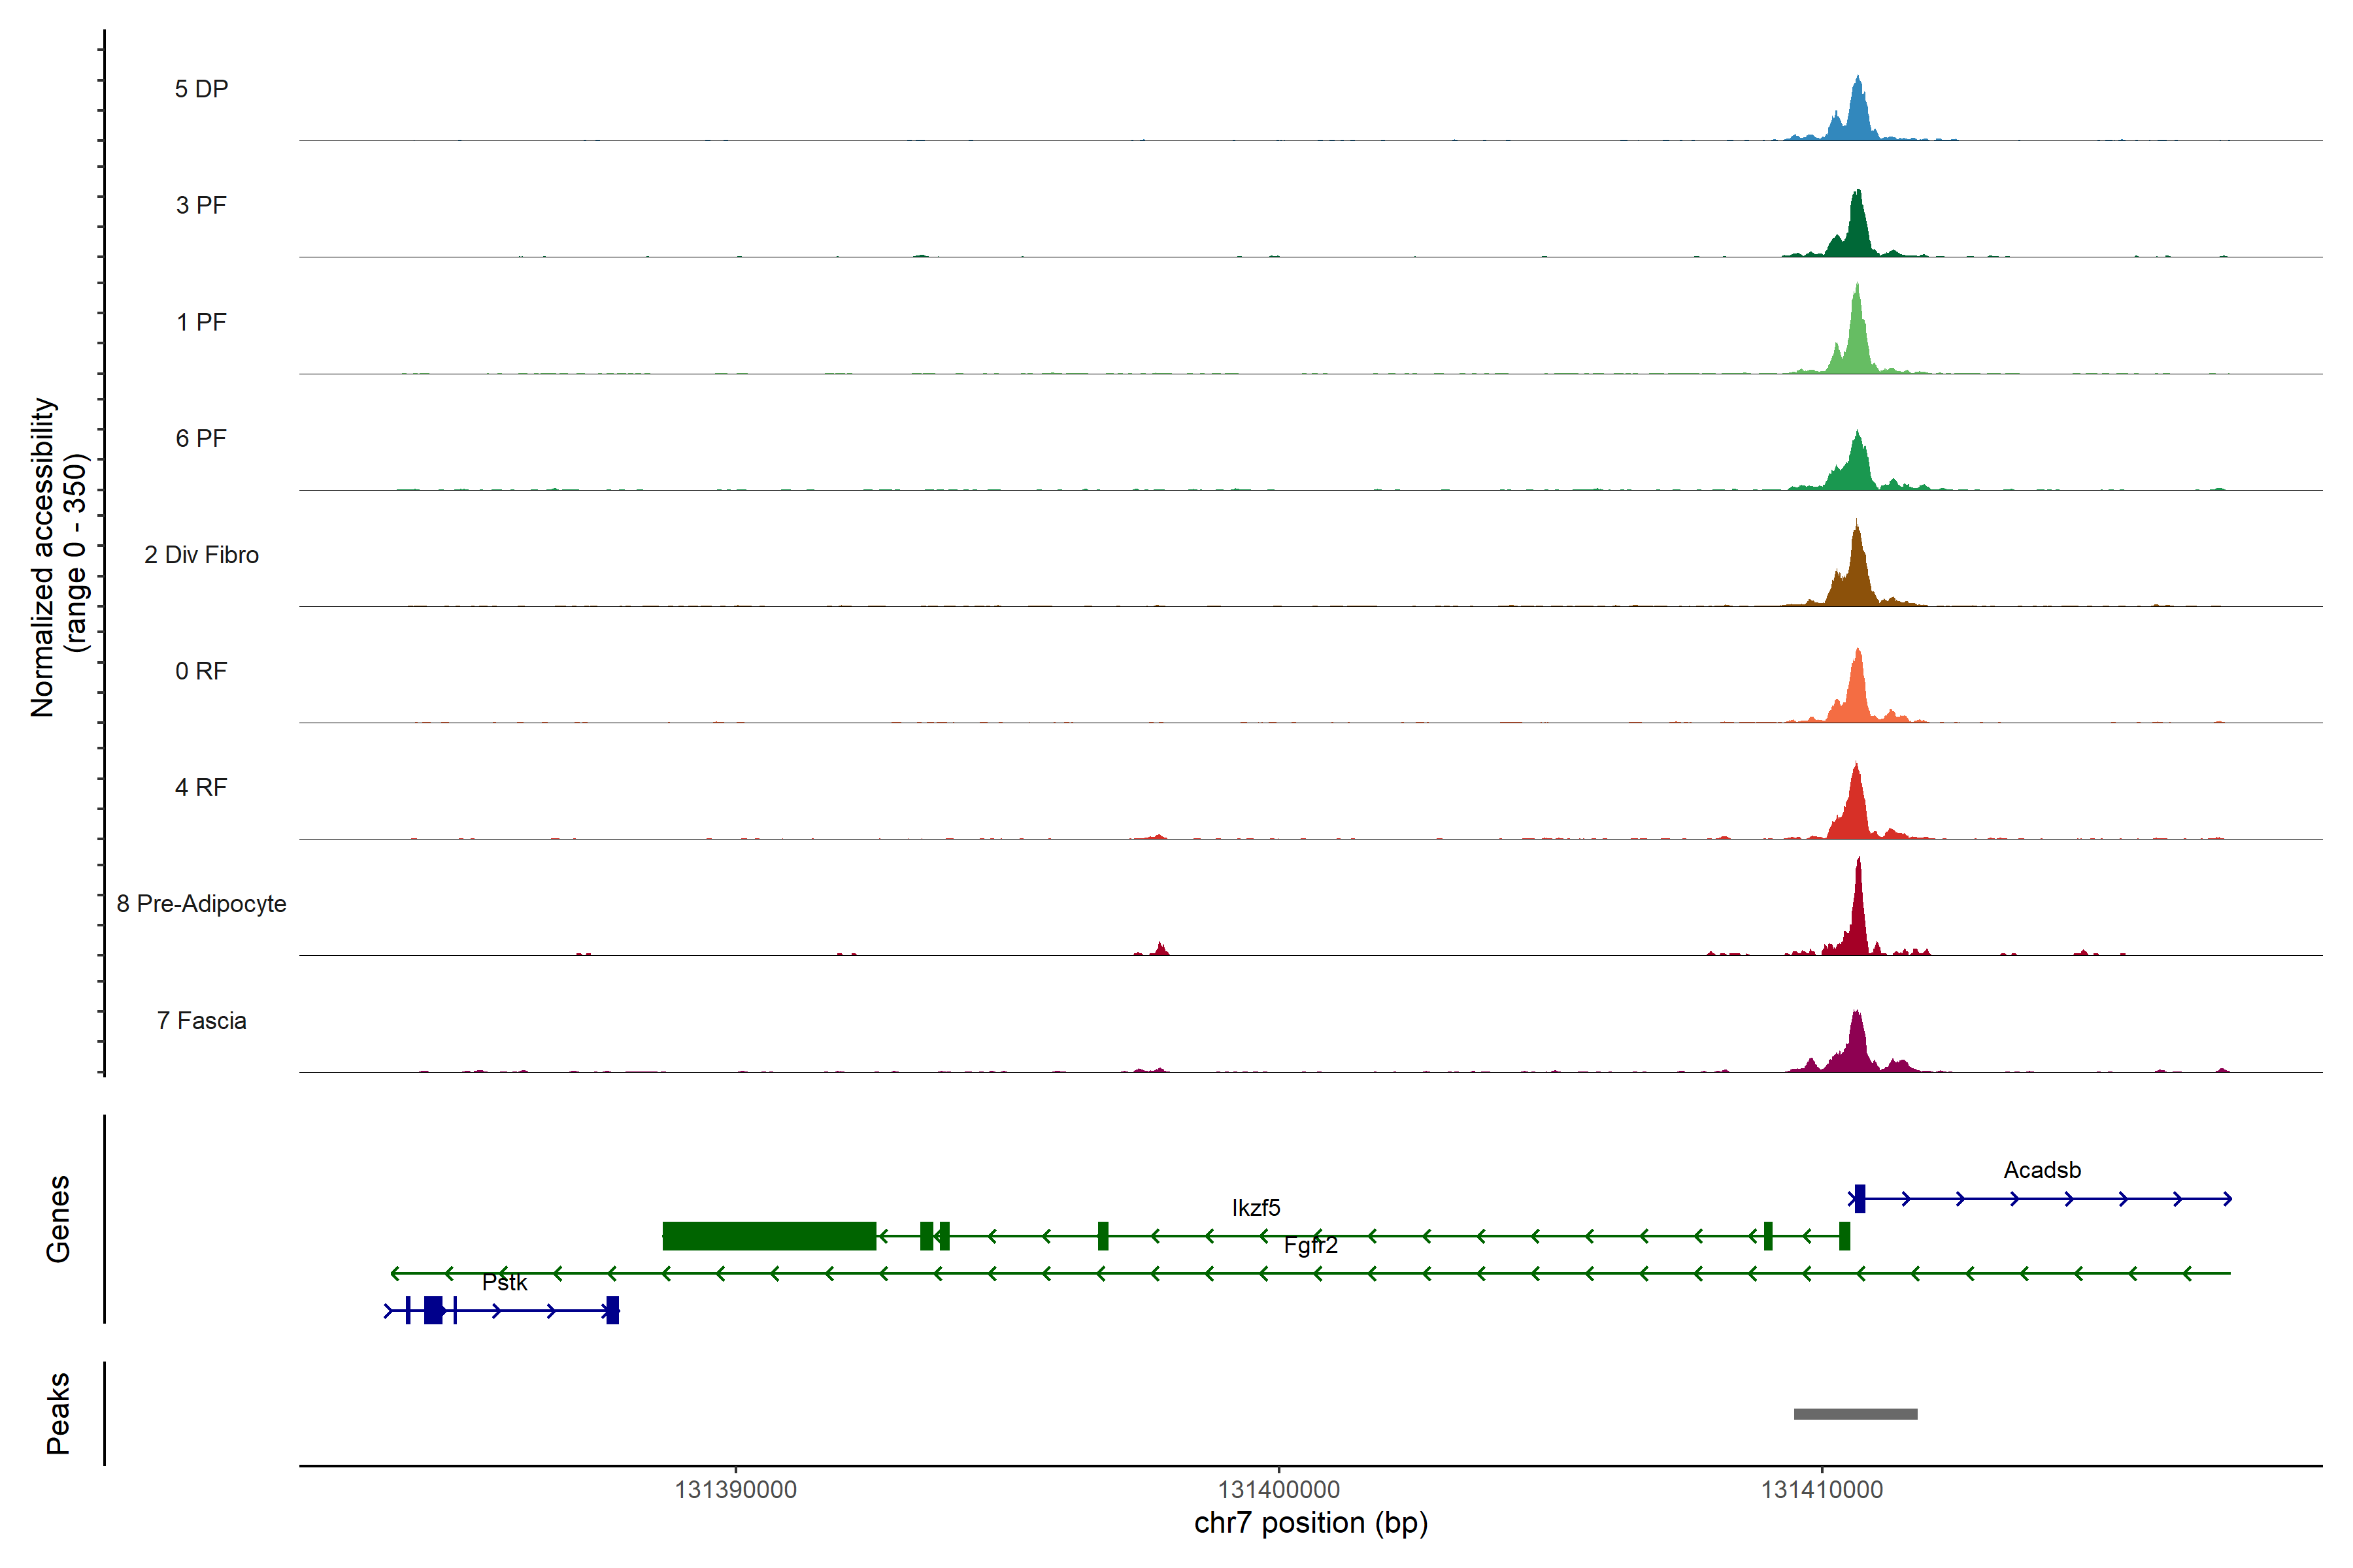Image resolution: width=2353 pixels, height=1568 pixels.
Task: Click the Ikzf5 gene label
Action: coord(1256,1208)
